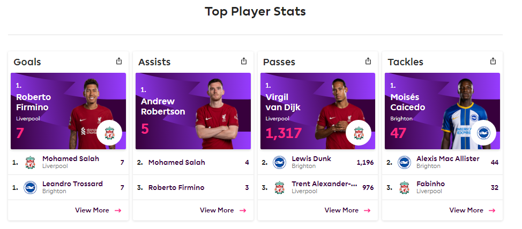
Task: Click Brighton crest badge on Moisés Caicedo banner
Action: 483,133
